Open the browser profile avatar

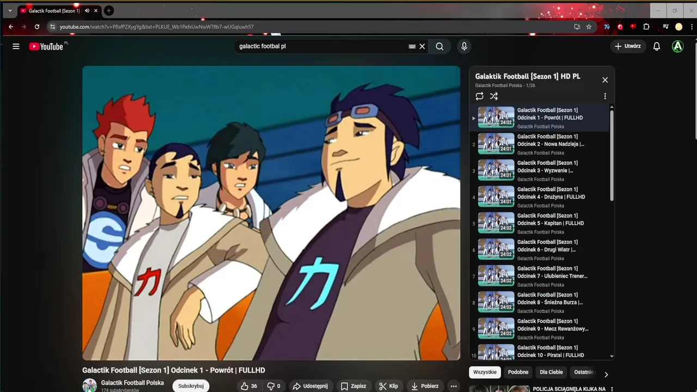(x=679, y=27)
